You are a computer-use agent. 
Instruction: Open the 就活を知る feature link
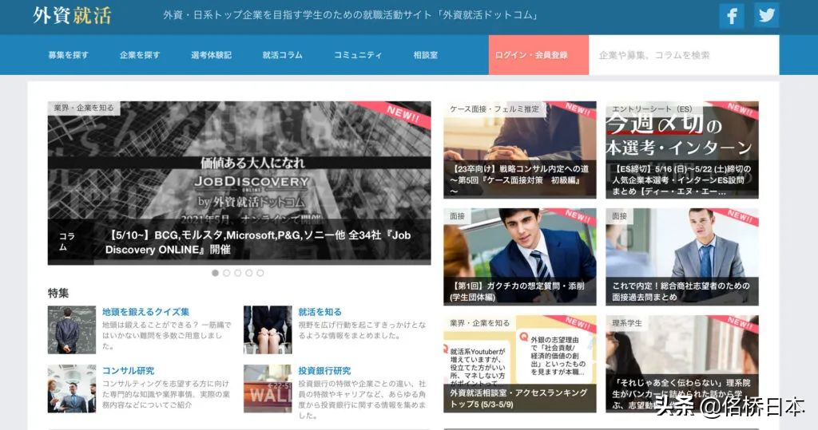pyautogui.click(x=320, y=312)
